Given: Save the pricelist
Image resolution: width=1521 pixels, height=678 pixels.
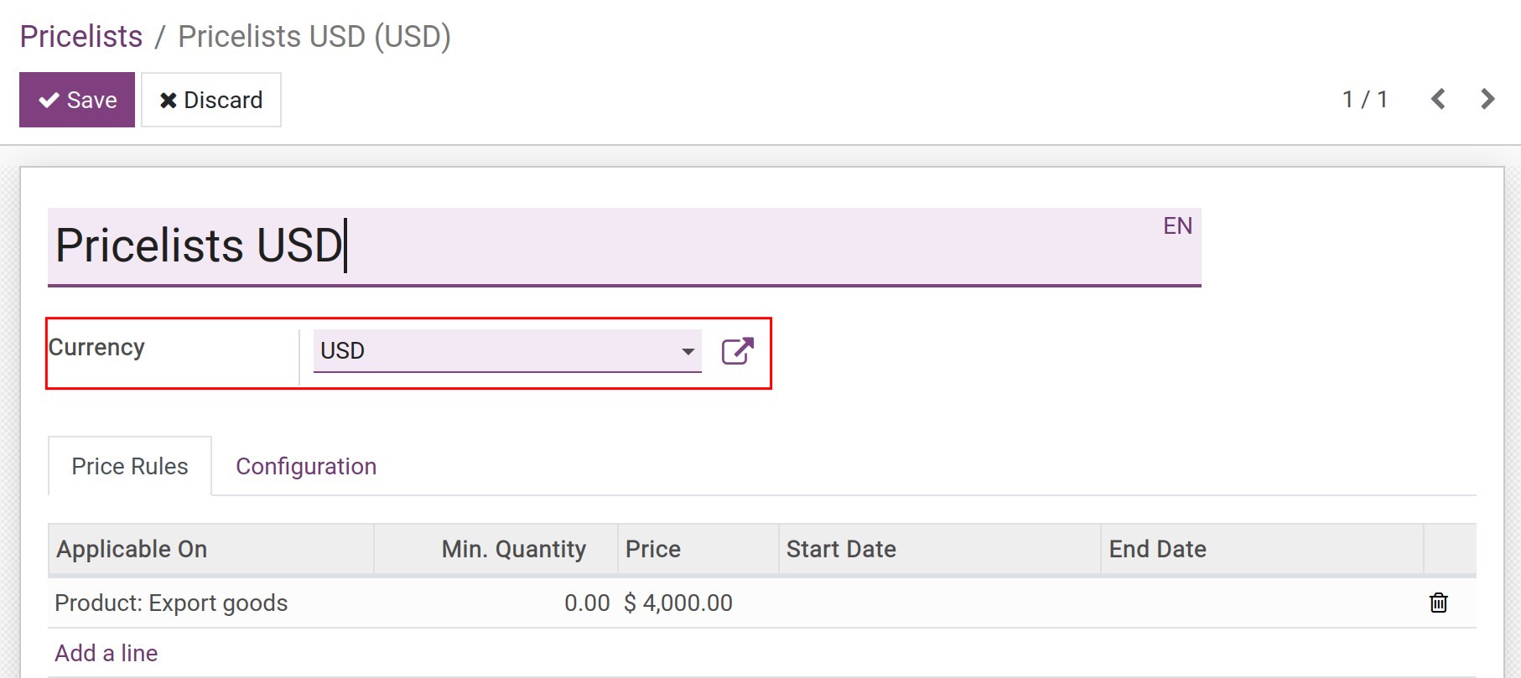Looking at the screenshot, I should tap(77, 100).
